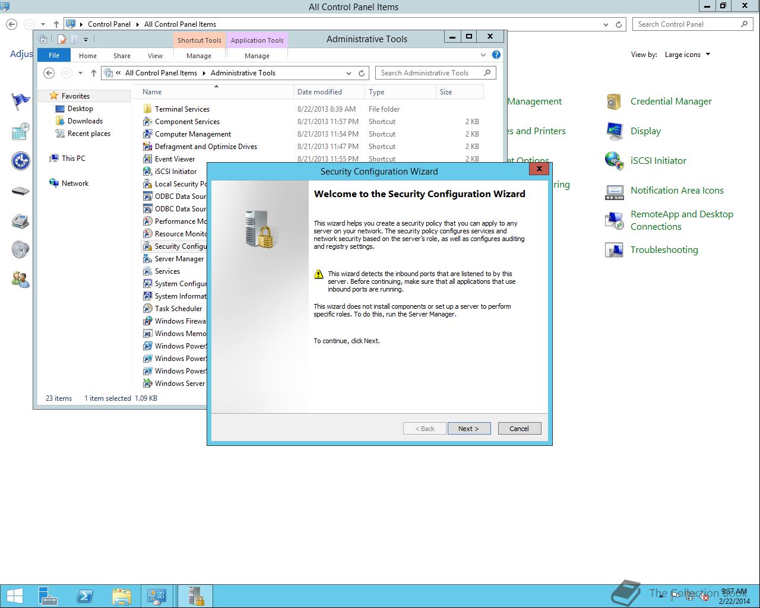This screenshot has height=608, width=760.
Task: Cancel the Security Configuration Wizard
Action: coord(519,429)
